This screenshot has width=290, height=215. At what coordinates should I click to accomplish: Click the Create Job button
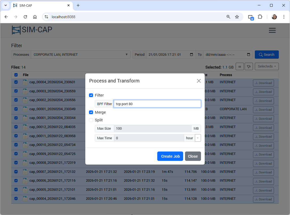tap(170, 156)
